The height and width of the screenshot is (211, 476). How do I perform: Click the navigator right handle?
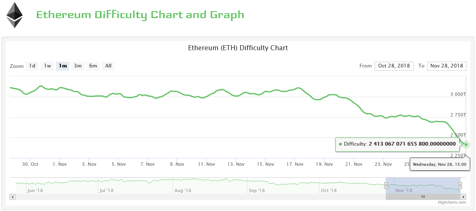pyautogui.click(x=460, y=185)
